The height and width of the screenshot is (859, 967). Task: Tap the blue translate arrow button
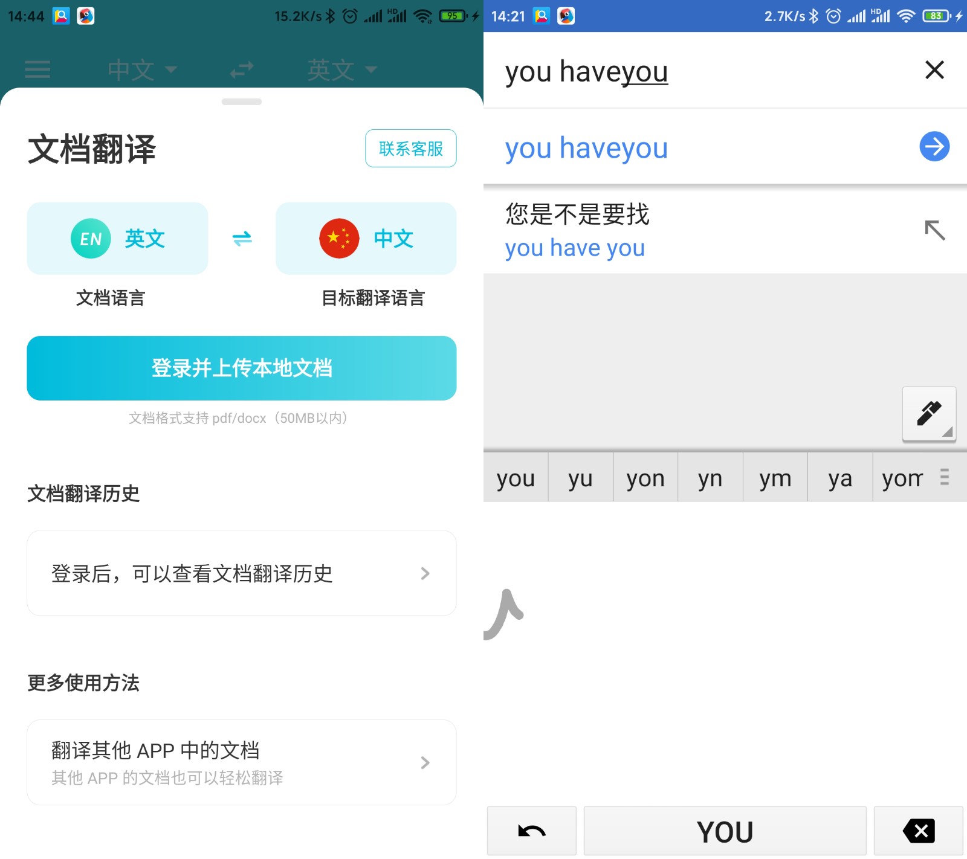point(934,146)
